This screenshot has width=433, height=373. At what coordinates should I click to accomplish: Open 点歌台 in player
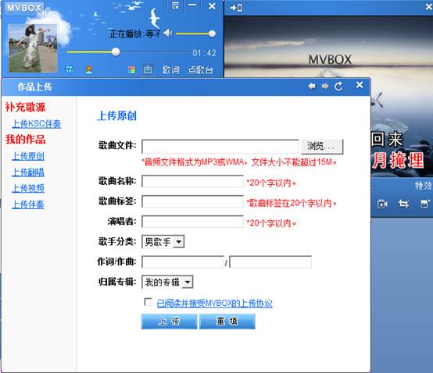[201, 69]
